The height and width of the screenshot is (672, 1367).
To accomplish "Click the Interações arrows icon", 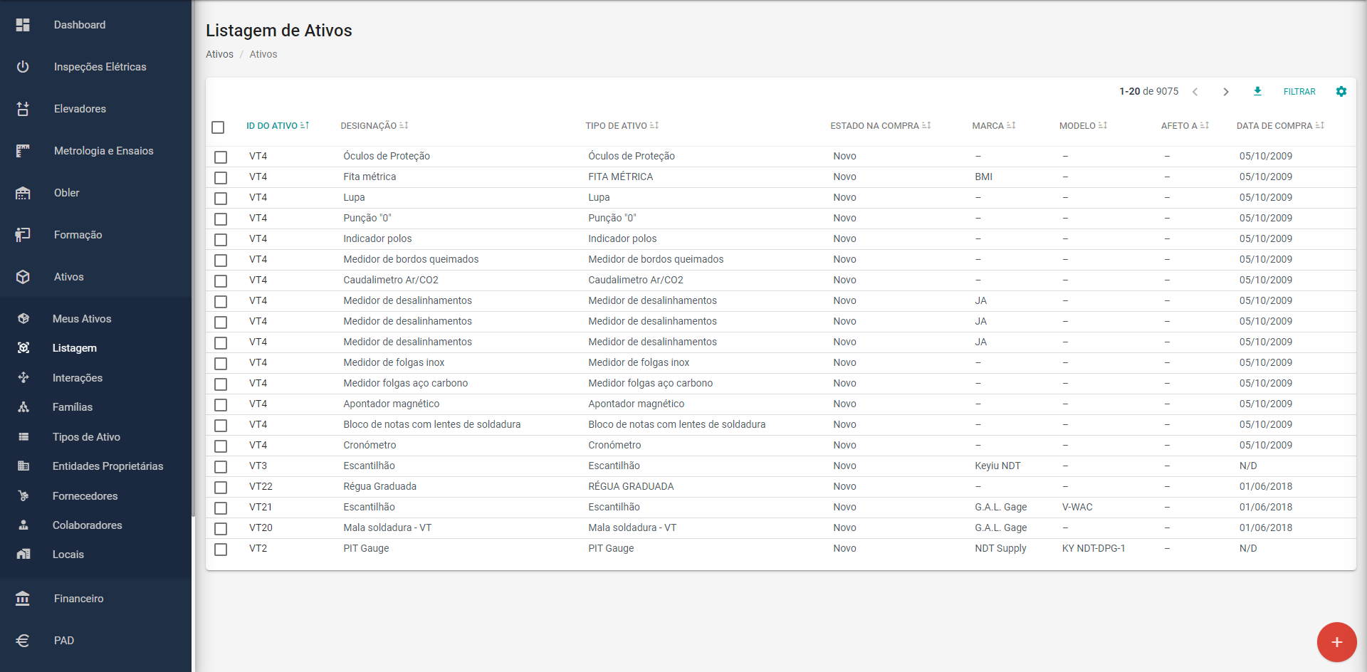I will [23, 378].
